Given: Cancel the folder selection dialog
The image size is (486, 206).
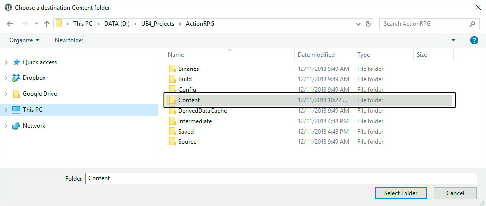Looking at the screenshot, I should [x=455, y=193].
